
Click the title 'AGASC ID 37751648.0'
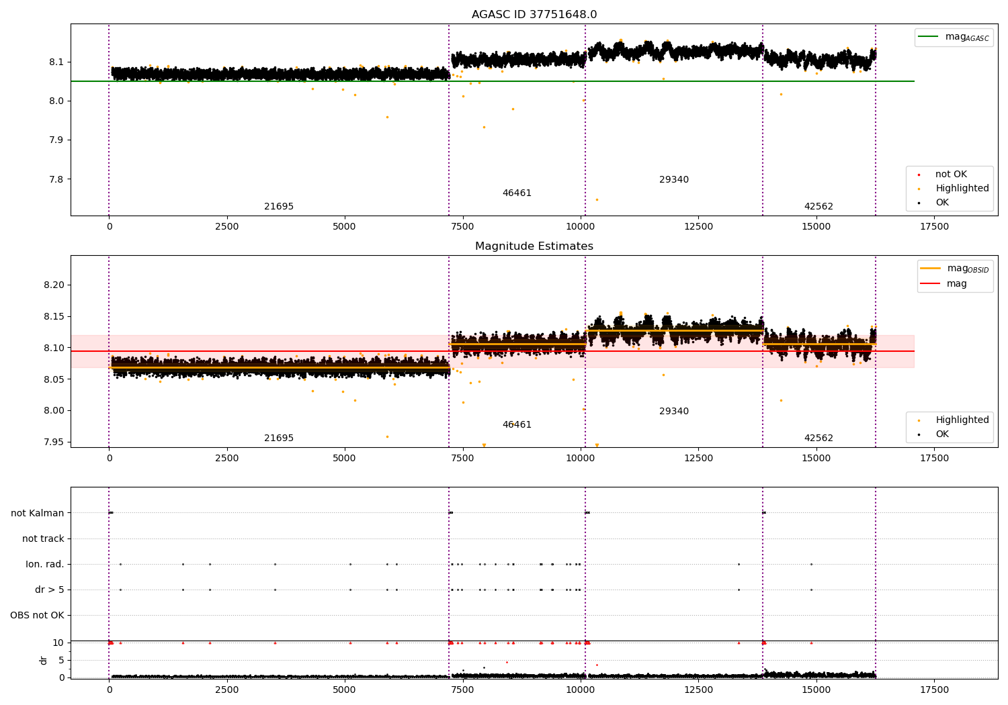(x=534, y=15)
